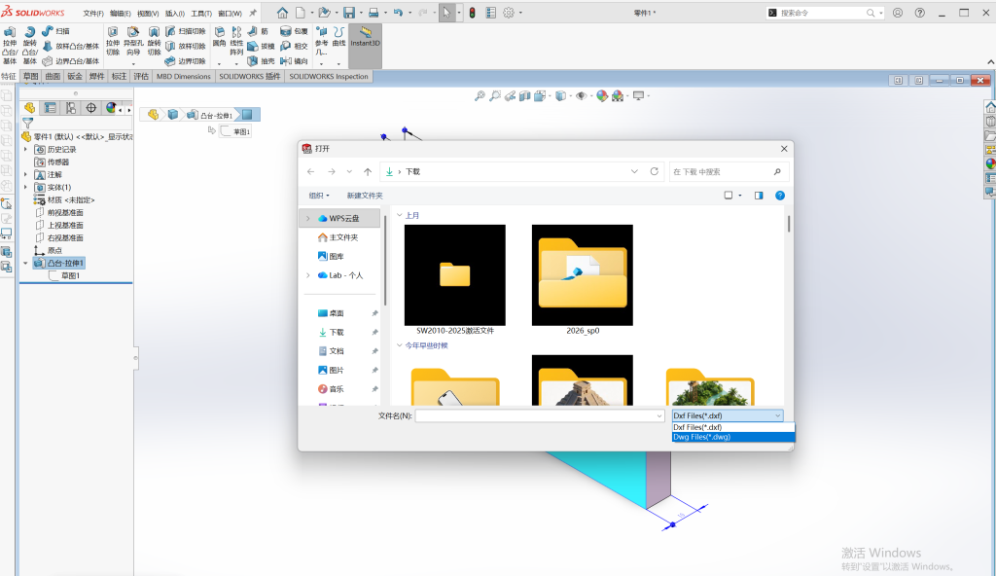This screenshot has height=576, width=996.
Task: Choose the 边界切除 boundary cut tool
Action: (186, 61)
